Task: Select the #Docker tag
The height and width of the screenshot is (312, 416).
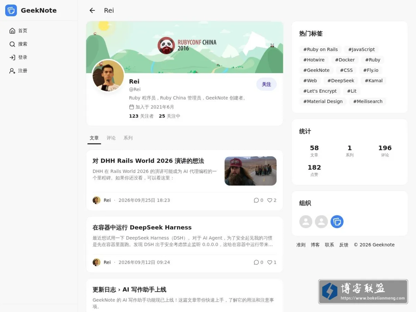Action: [345, 60]
